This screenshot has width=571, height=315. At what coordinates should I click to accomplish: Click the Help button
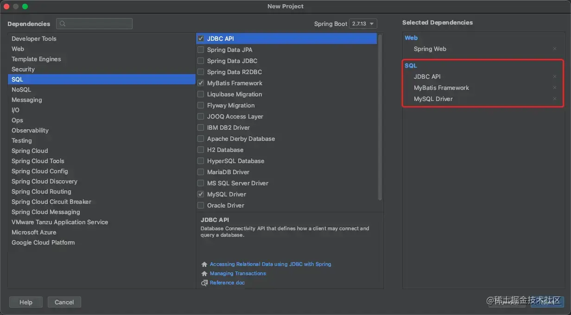(x=26, y=302)
